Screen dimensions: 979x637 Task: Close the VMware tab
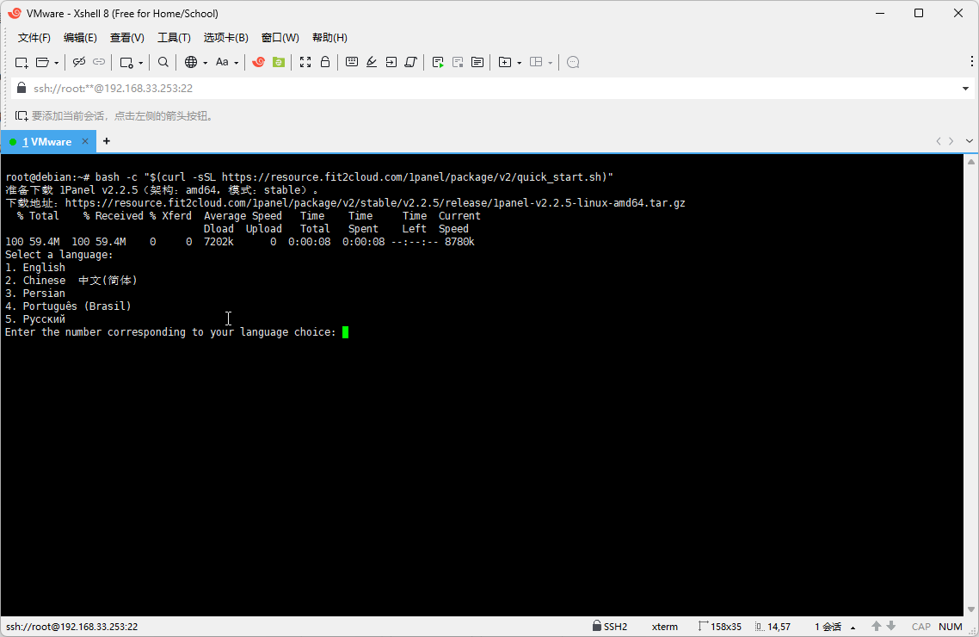click(85, 141)
